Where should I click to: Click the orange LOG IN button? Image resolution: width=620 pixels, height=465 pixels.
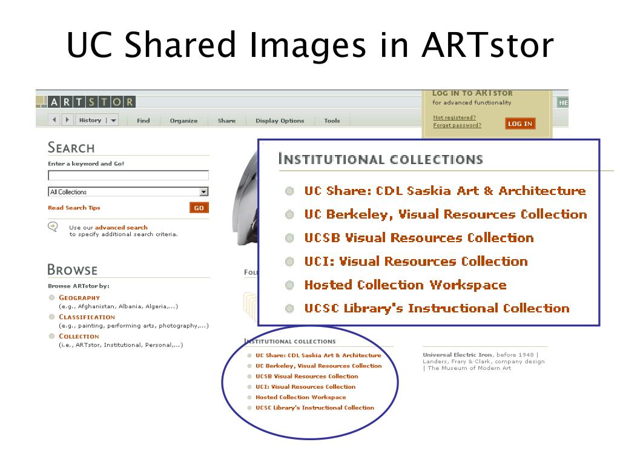click(520, 124)
